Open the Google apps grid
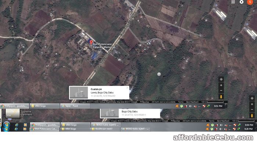 (x=233, y=2)
